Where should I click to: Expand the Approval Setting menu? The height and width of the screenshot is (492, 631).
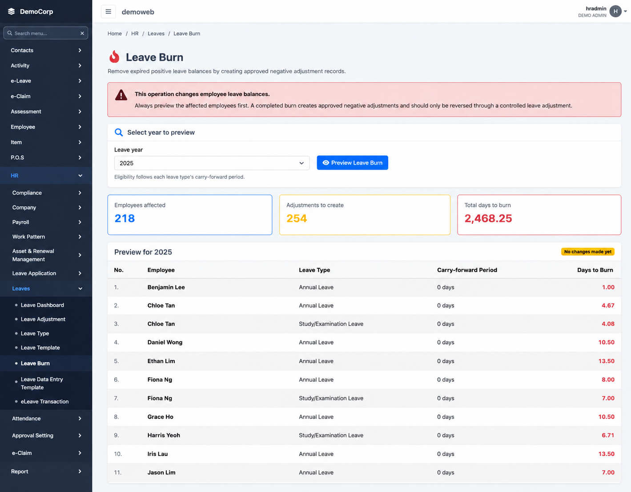46,436
